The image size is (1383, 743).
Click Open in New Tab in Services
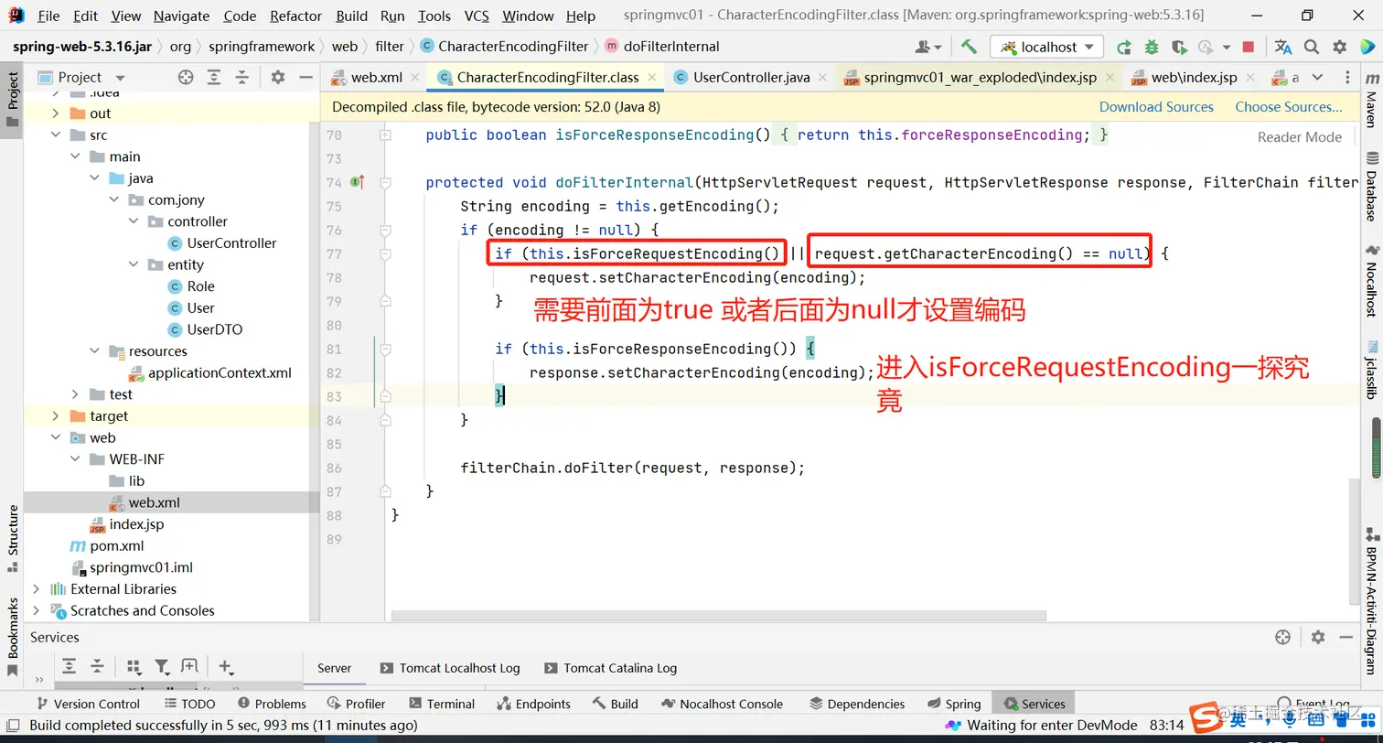pyautogui.click(x=189, y=666)
